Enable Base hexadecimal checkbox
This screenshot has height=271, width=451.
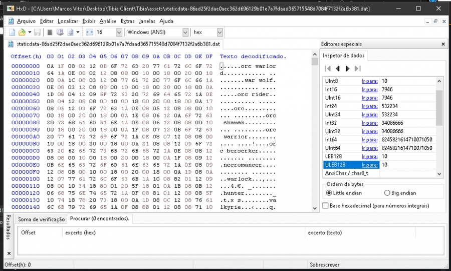coord(326,206)
